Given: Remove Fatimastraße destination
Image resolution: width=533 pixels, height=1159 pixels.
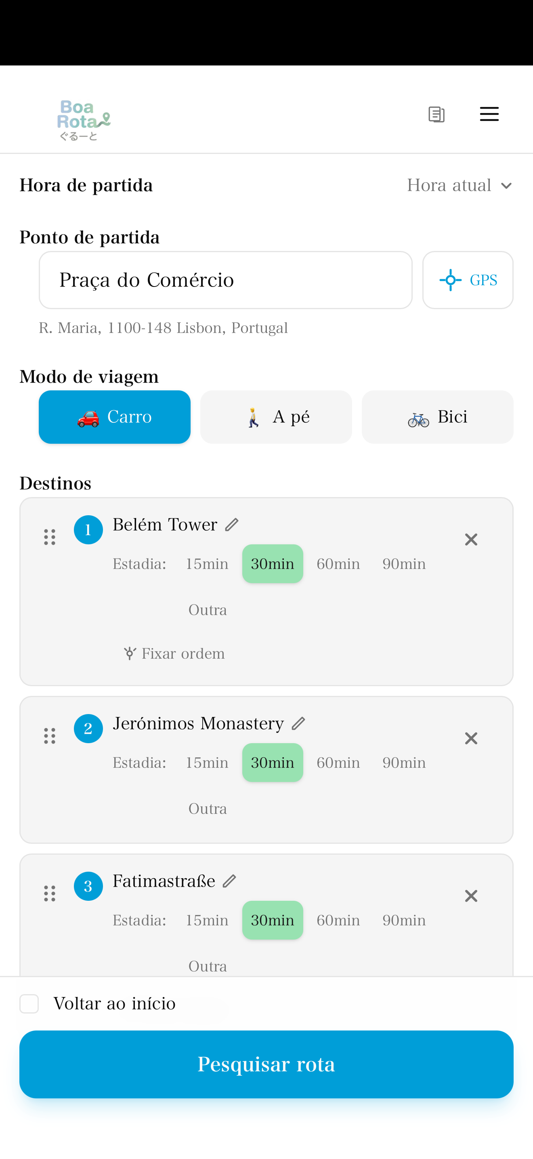Looking at the screenshot, I should point(470,896).
